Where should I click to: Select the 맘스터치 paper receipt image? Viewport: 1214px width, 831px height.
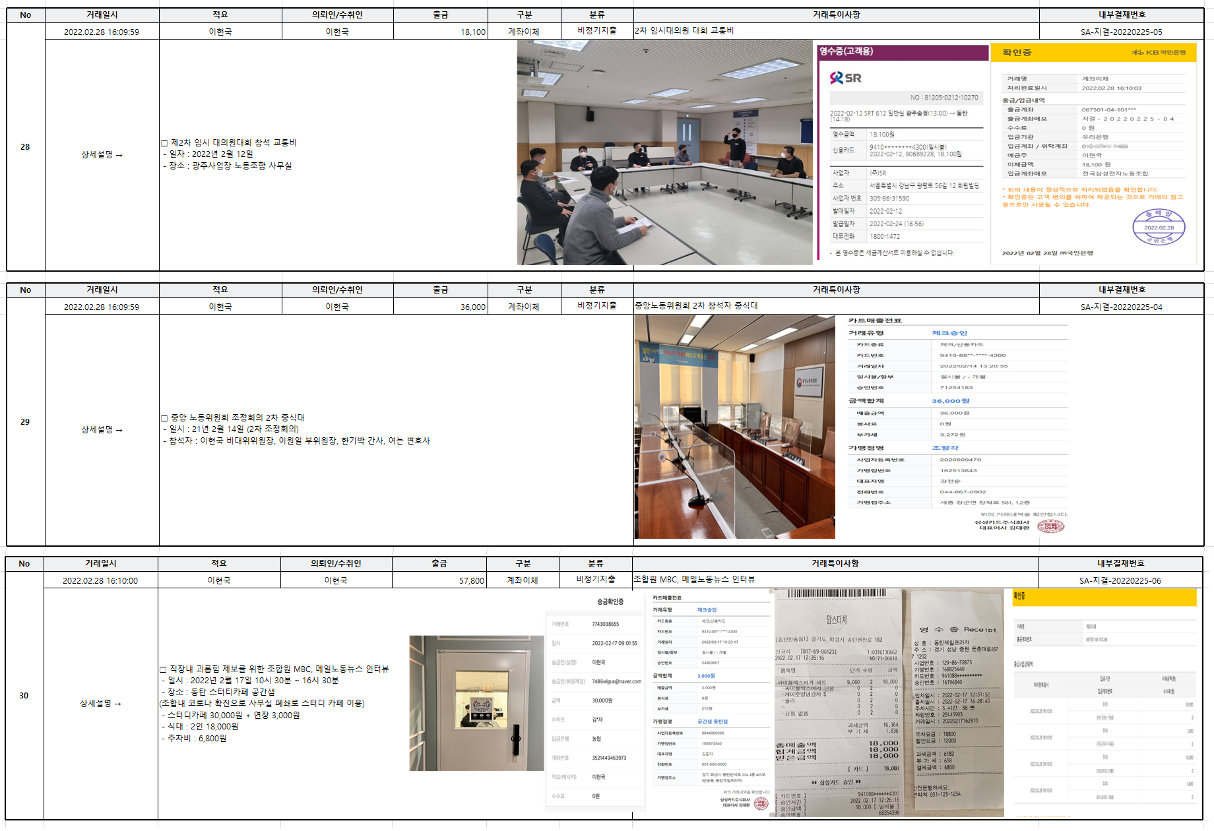[837, 703]
